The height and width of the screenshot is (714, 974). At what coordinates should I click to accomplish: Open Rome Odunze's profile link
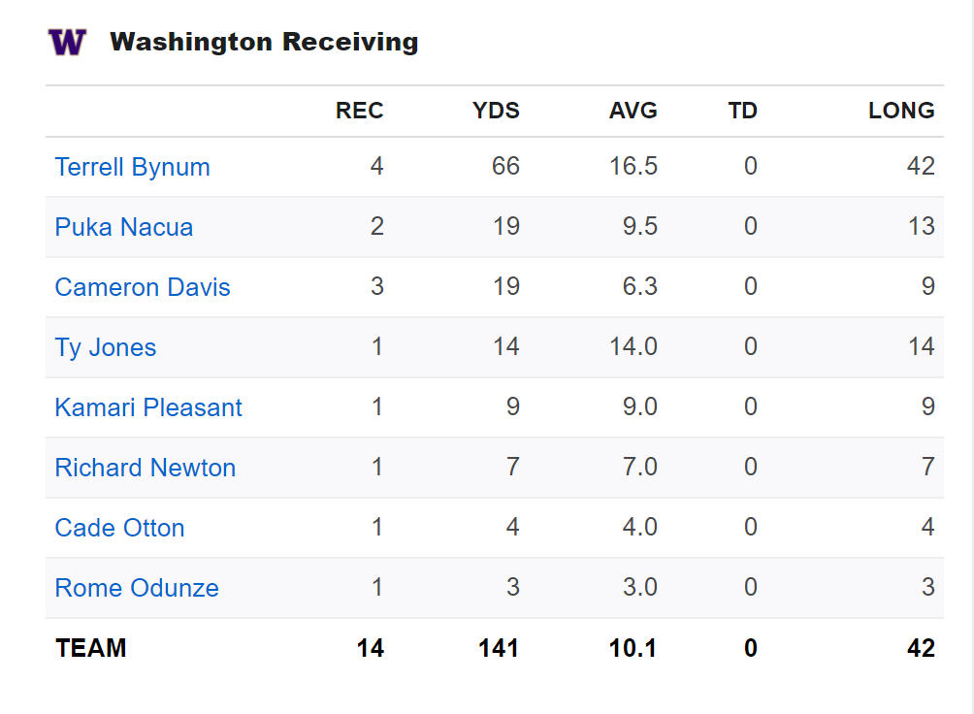[x=137, y=588]
